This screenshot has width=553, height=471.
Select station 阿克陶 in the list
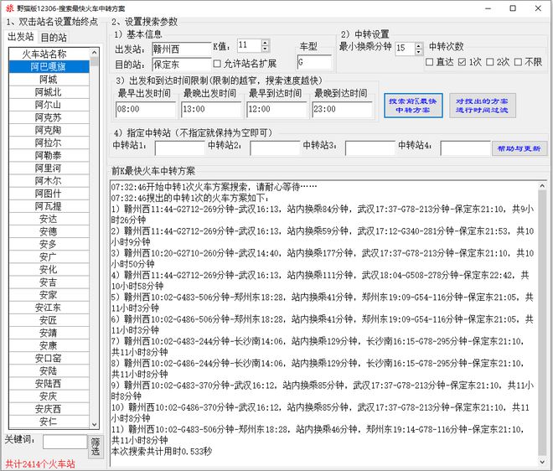[x=49, y=130]
